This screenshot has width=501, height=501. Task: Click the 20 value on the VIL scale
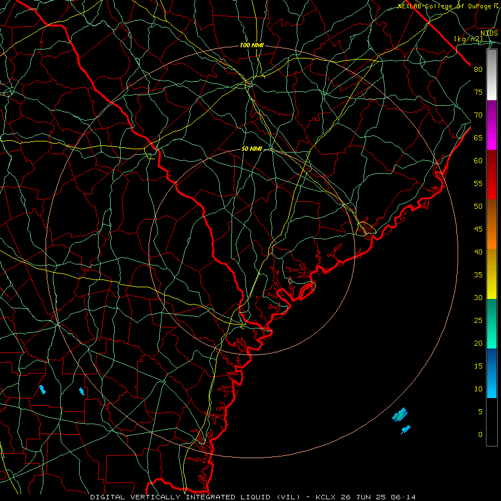(478, 343)
